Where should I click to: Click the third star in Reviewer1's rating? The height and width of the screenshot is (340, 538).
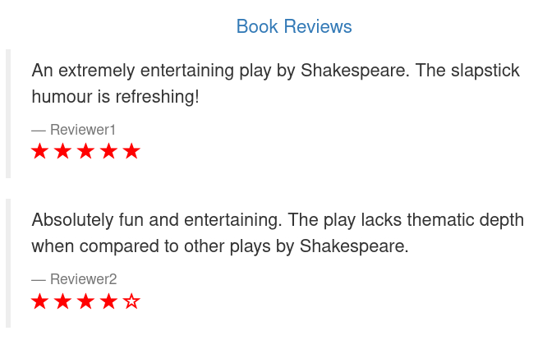[85, 152]
